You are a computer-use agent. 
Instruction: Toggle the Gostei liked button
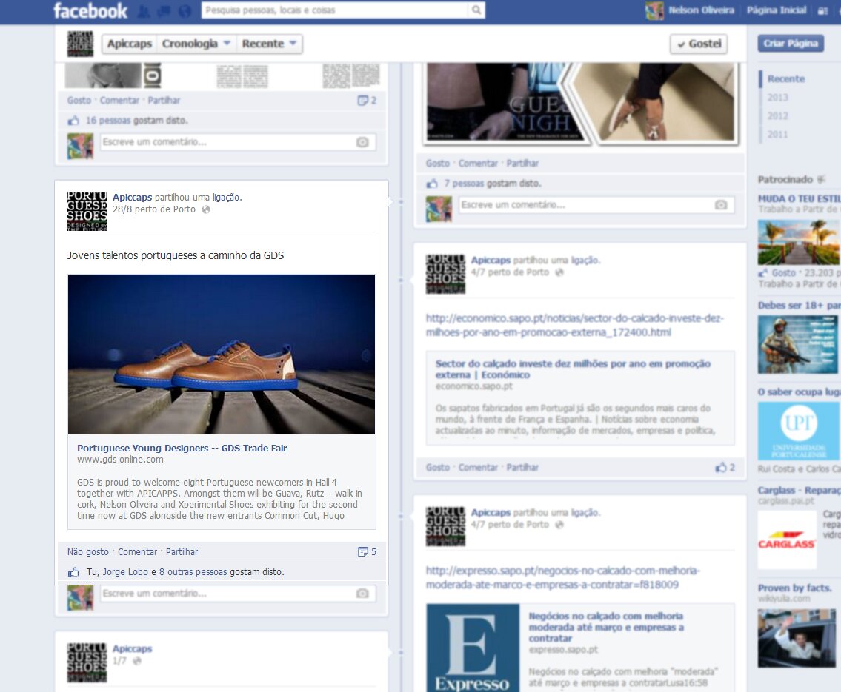tap(699, 44)
